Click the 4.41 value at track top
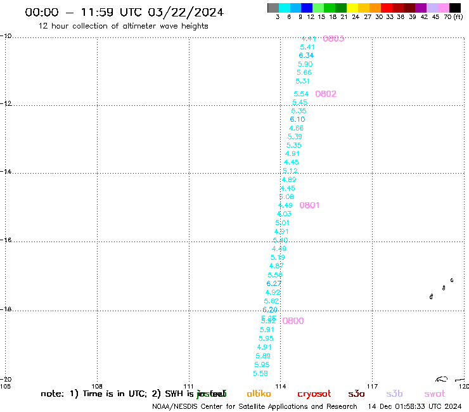Screen dimensions: 469x412 309,39
